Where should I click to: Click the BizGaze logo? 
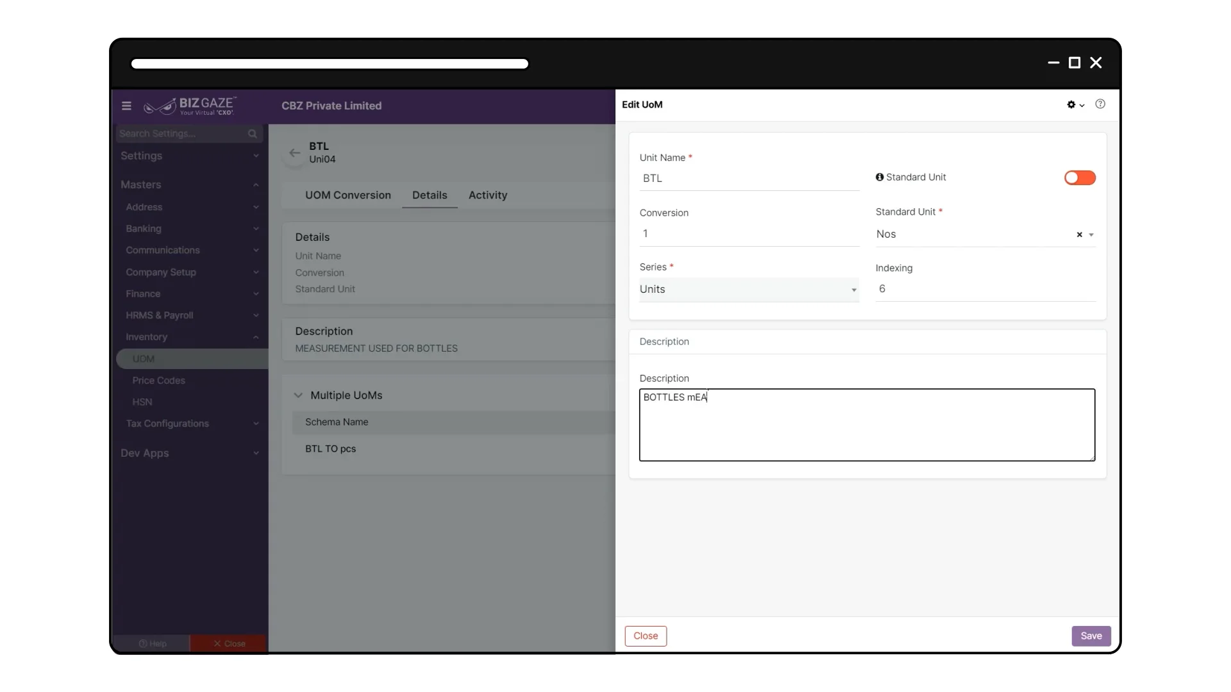189,106
